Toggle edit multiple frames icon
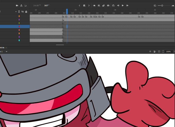175x127 pixels. pyautogui.click(x=99, y=5)
